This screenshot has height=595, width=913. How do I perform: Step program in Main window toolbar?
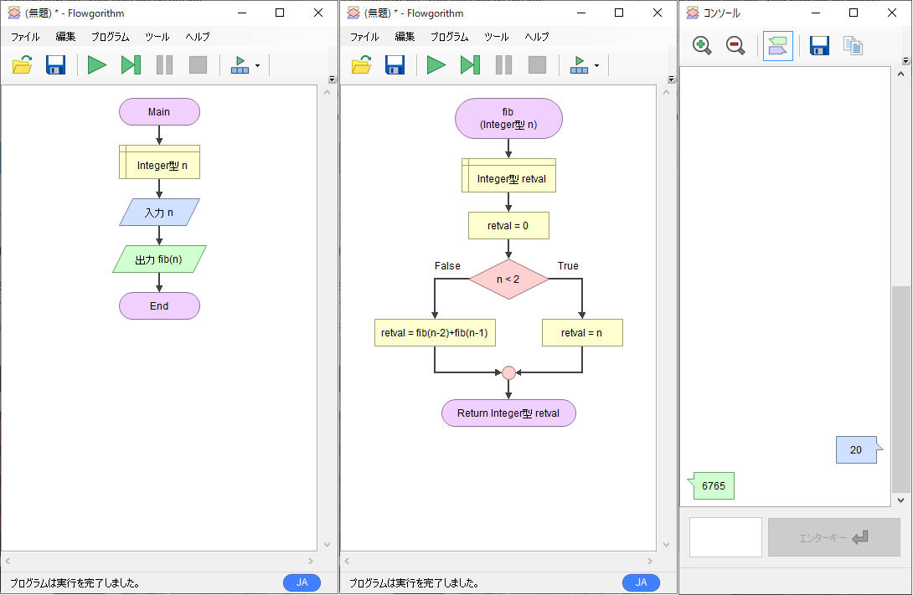(x=131, y=65)
